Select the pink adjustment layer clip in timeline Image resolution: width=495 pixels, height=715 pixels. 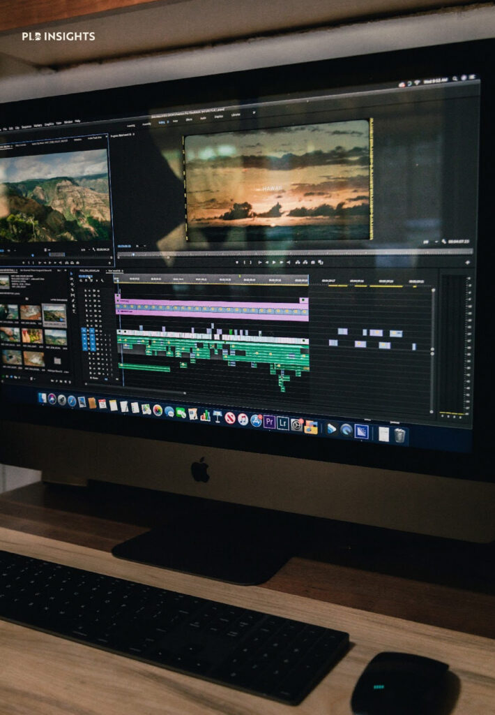212,310
